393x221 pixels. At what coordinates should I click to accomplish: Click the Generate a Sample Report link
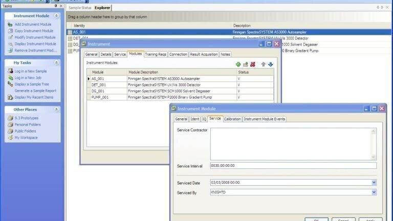35,91
